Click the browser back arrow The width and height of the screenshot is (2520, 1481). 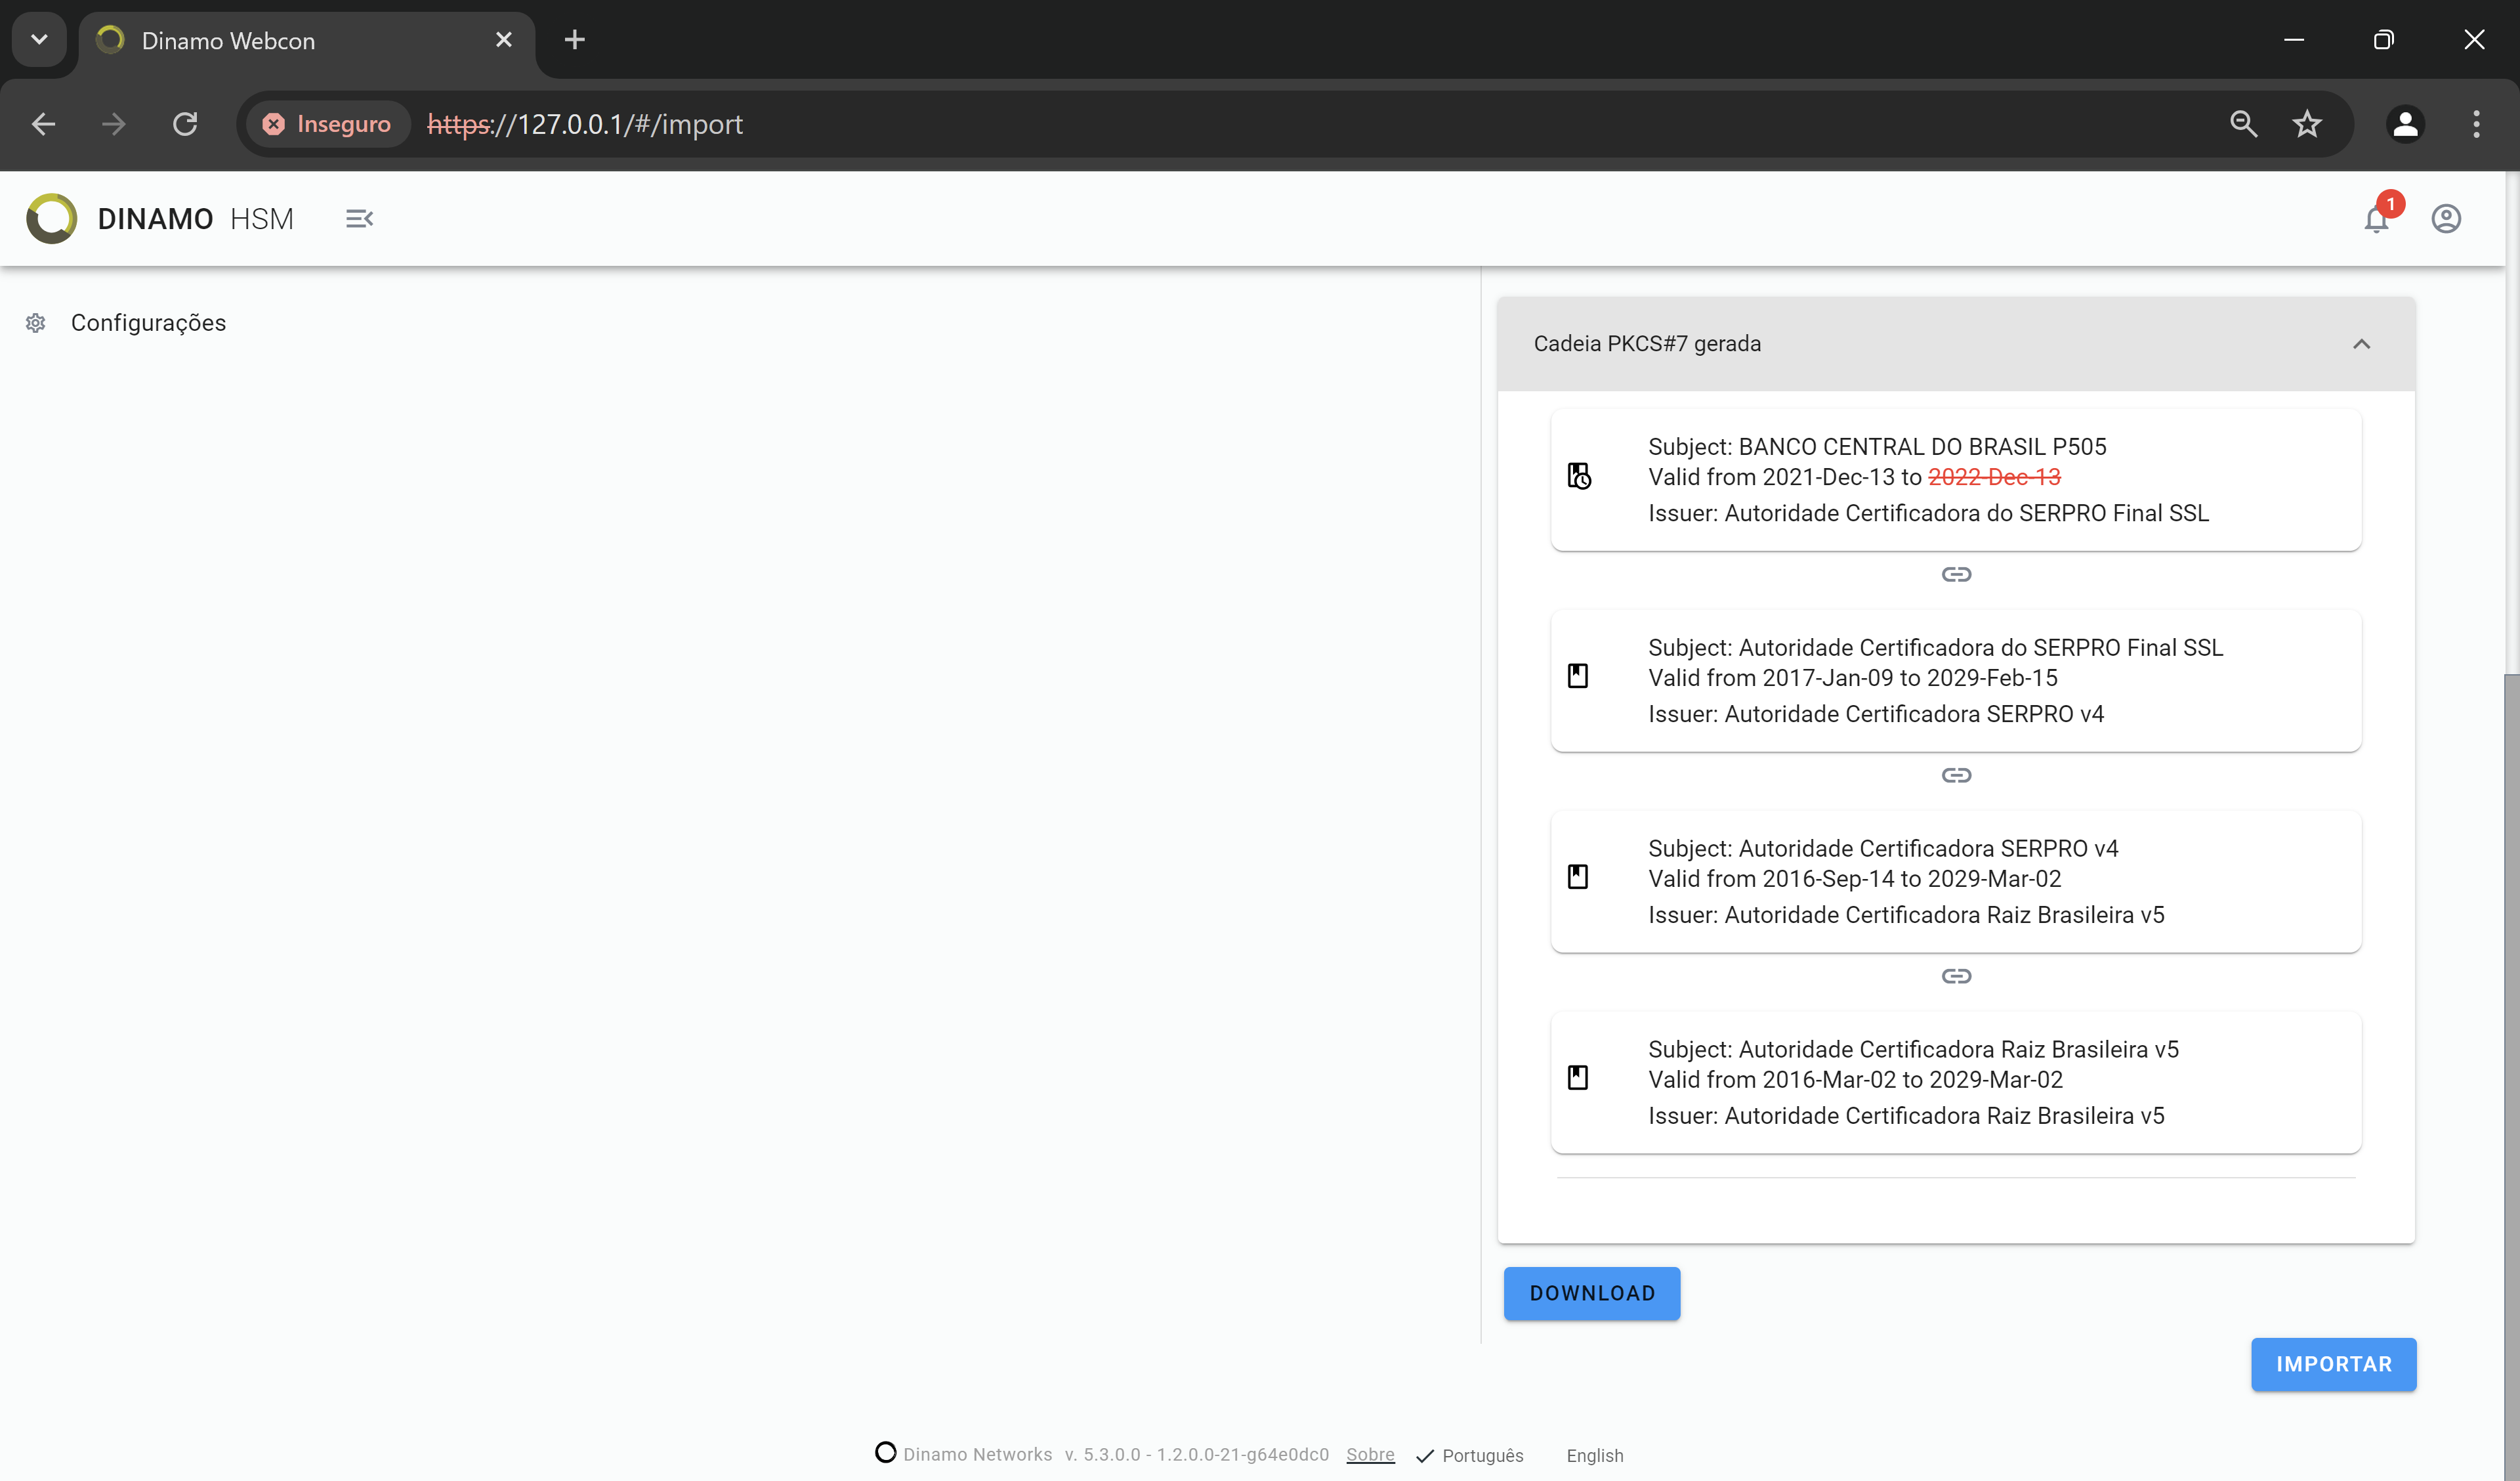(43, 124)
